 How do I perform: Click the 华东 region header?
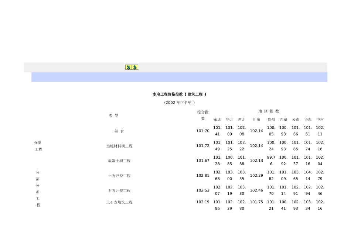point(308,120)
